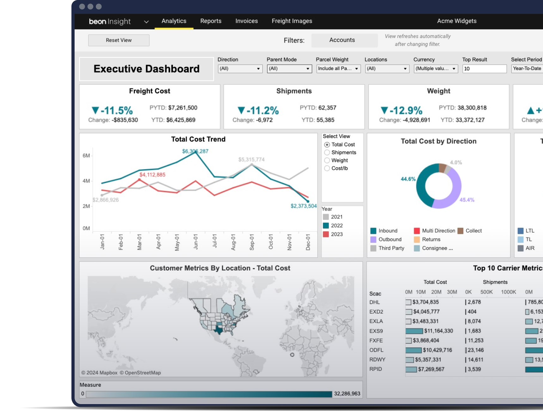This screenshot has width=543, height=411.
Task: Select the Cost/lb view radio button
Action: (327, 168)
